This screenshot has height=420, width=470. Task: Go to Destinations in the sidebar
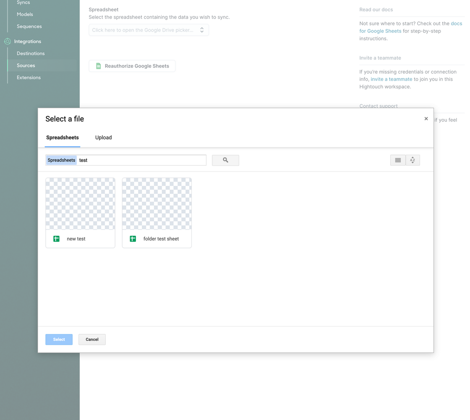[x=31, y=53]
